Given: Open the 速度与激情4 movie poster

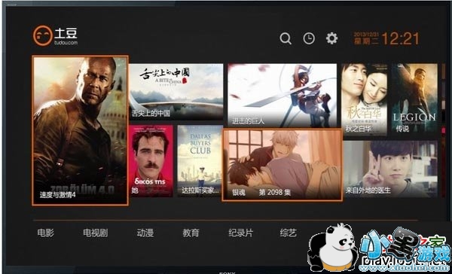Looking at the screenshot, I should click(x=80, y=130).
